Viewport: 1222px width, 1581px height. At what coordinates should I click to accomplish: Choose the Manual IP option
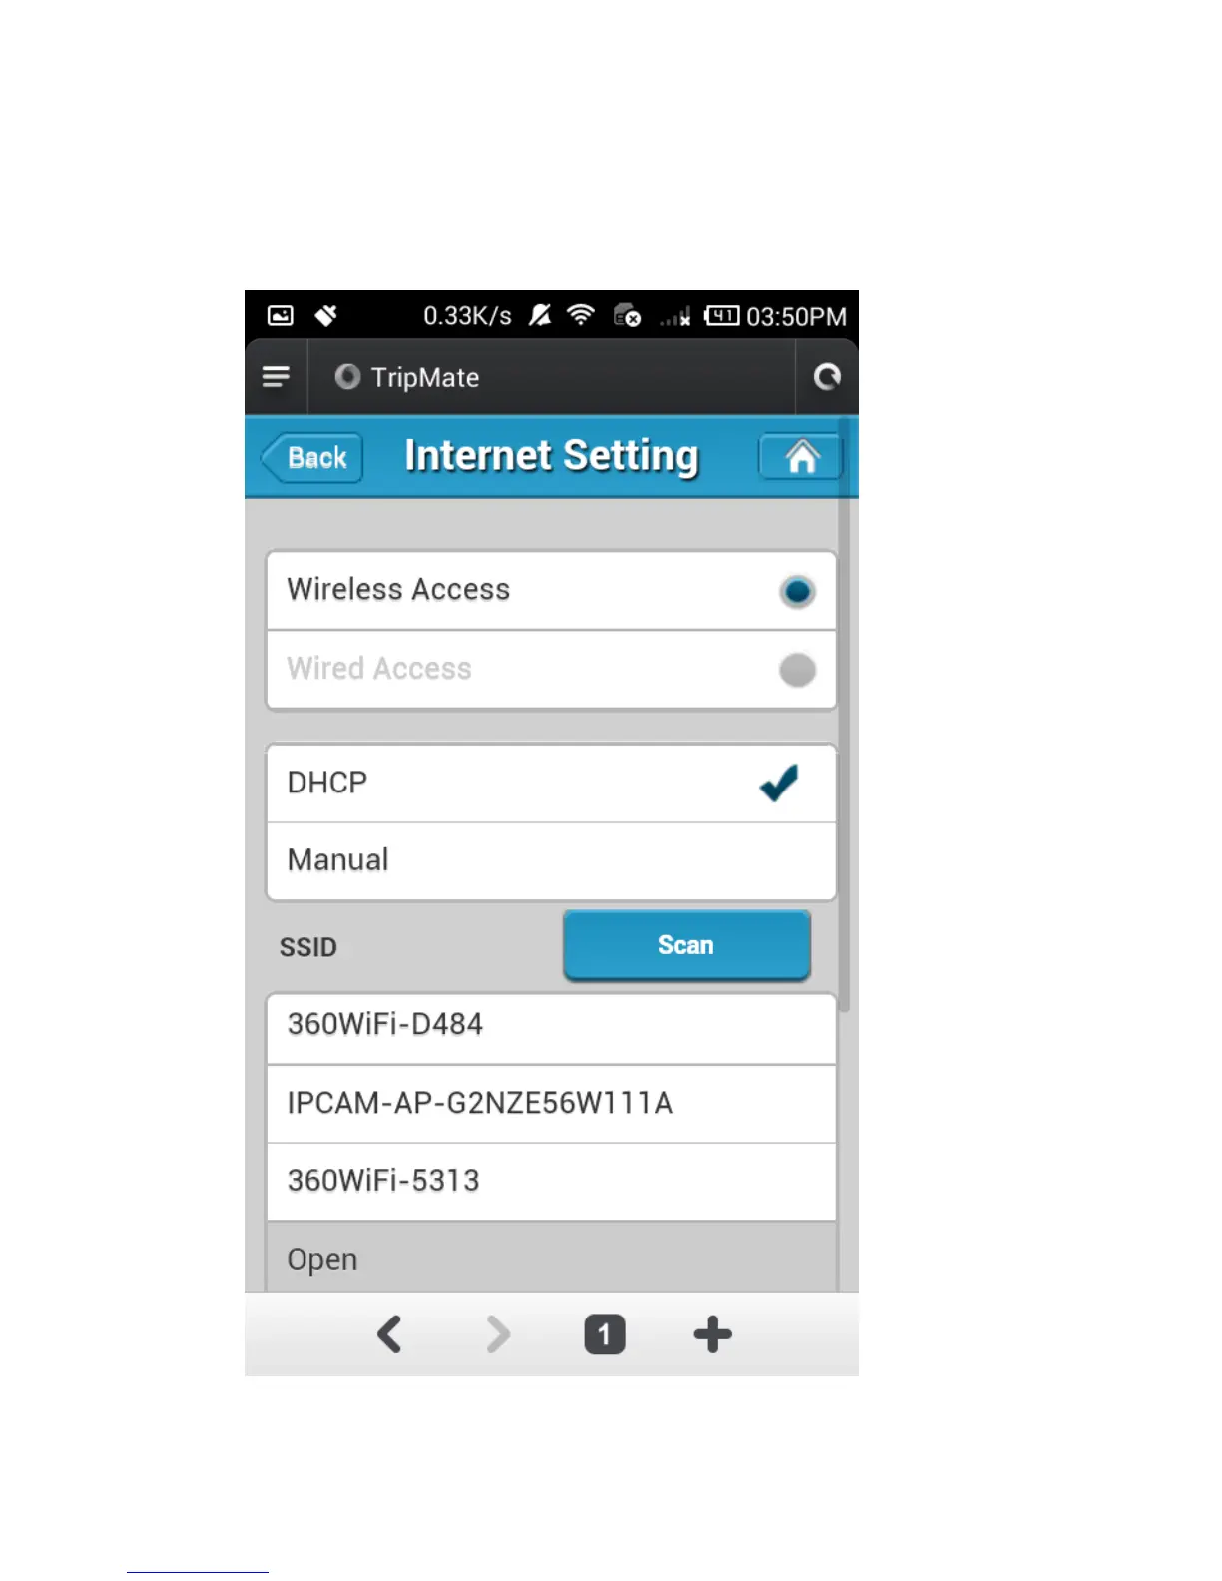point(551,861)
